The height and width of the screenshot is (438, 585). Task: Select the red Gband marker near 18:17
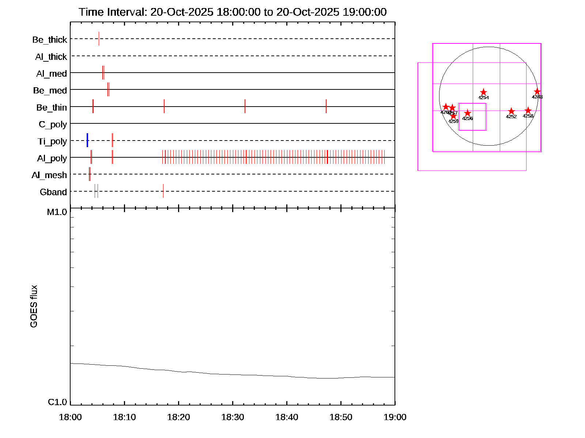coord(163,191)
